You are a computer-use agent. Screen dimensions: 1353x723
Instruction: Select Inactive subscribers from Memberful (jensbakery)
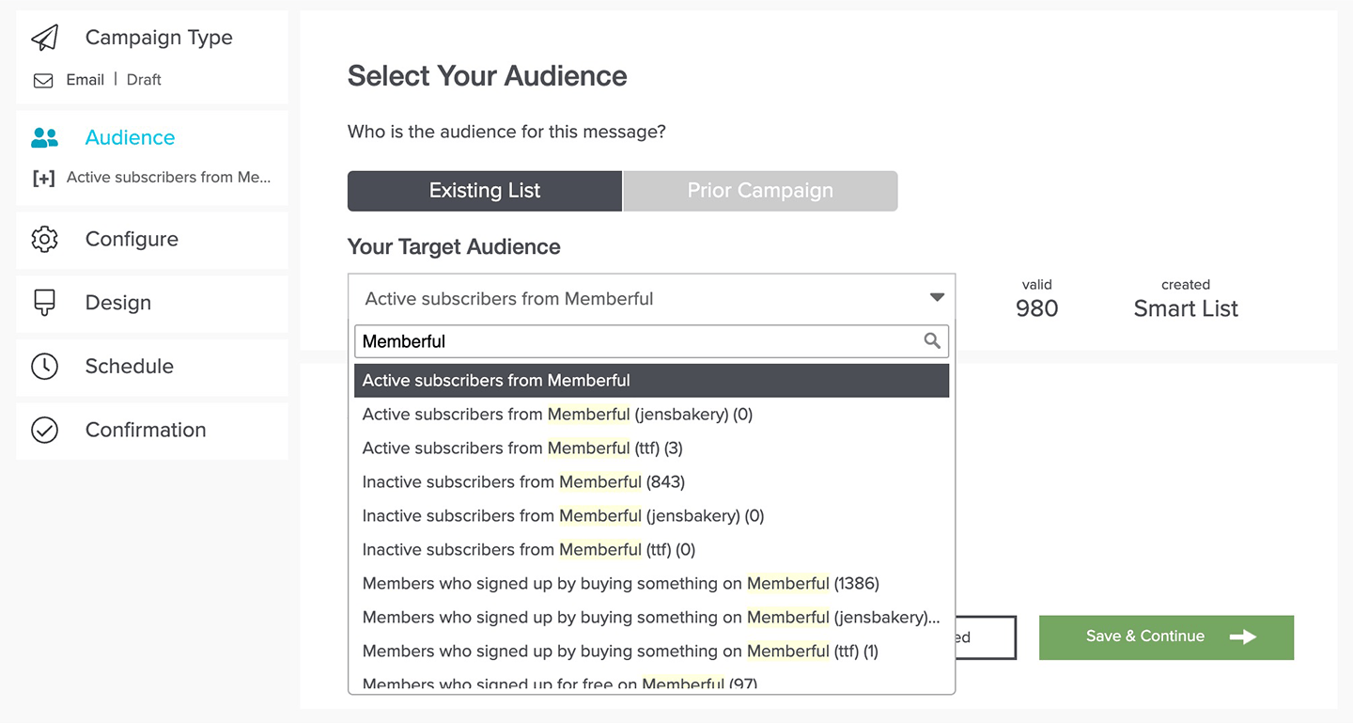563,516
